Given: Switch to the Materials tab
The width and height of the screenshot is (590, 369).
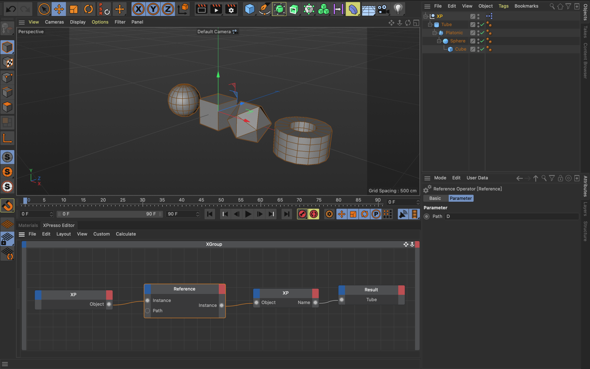Looking at the screenshot, I should [x=28, y=225].
